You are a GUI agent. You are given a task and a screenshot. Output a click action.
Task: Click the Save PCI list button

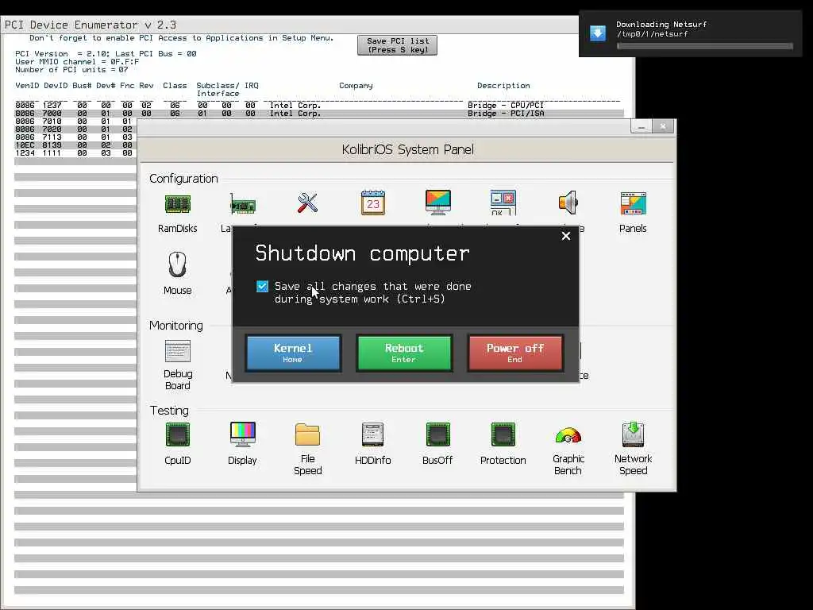pyautogui.click(x=397, y=45)
